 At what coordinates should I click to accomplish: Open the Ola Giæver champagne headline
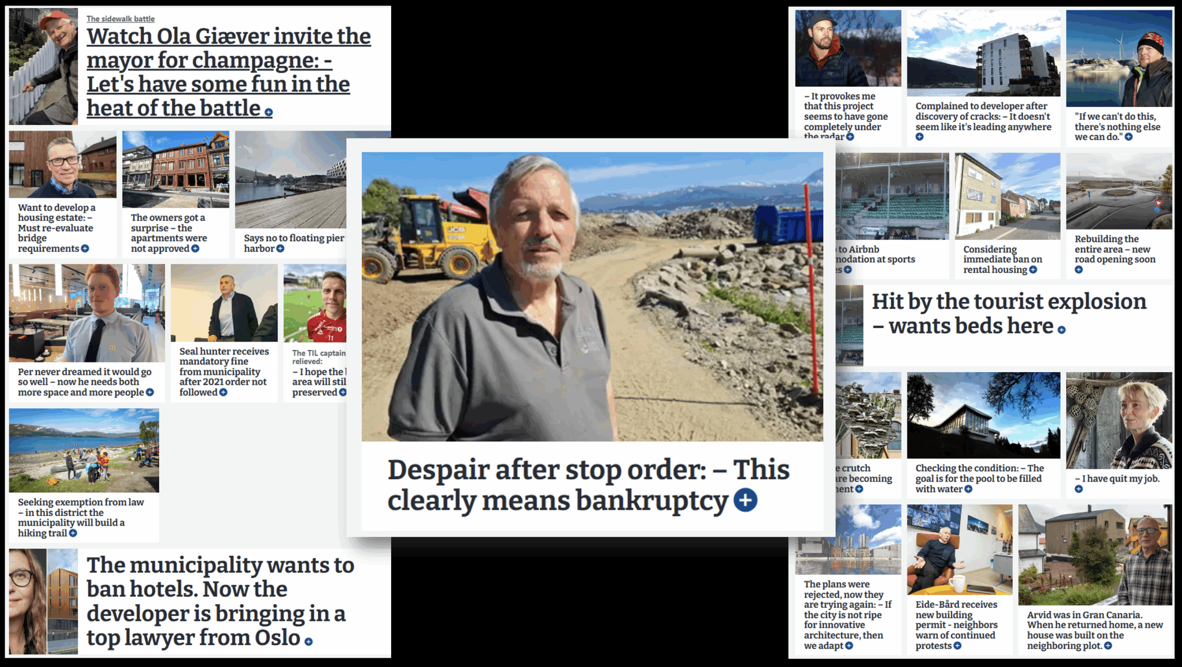229,72
